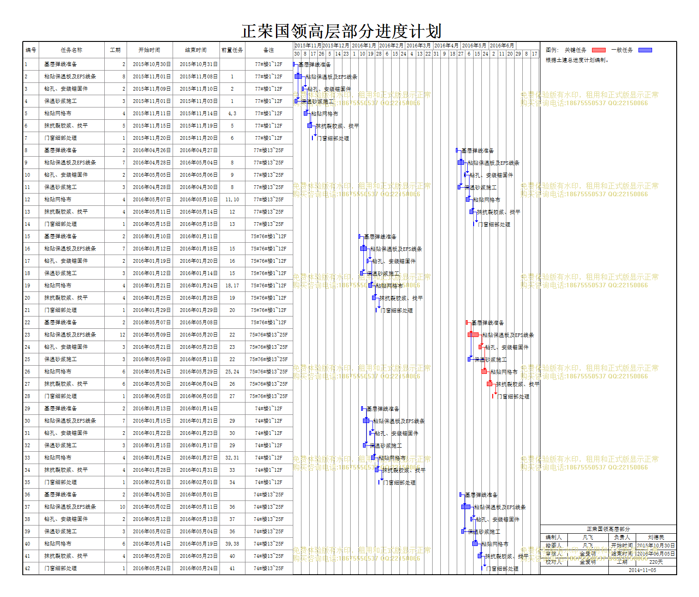This screenshot has width=699, height=597.
Task: Select the start date 2016年01月10日 of task 15
Action: 152,236
